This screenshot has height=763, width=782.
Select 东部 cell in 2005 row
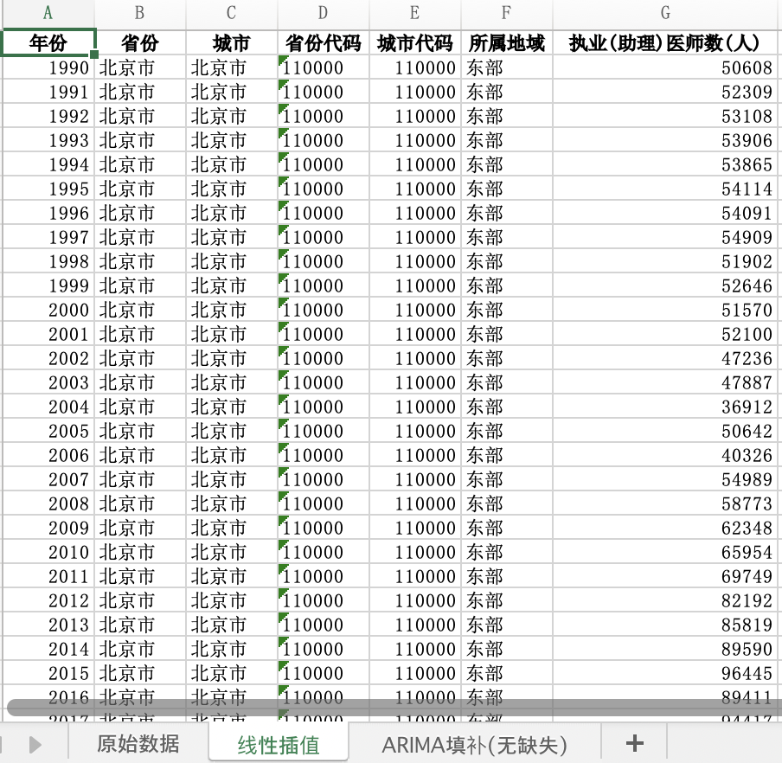pyautogui.click(x=507, y=432)
